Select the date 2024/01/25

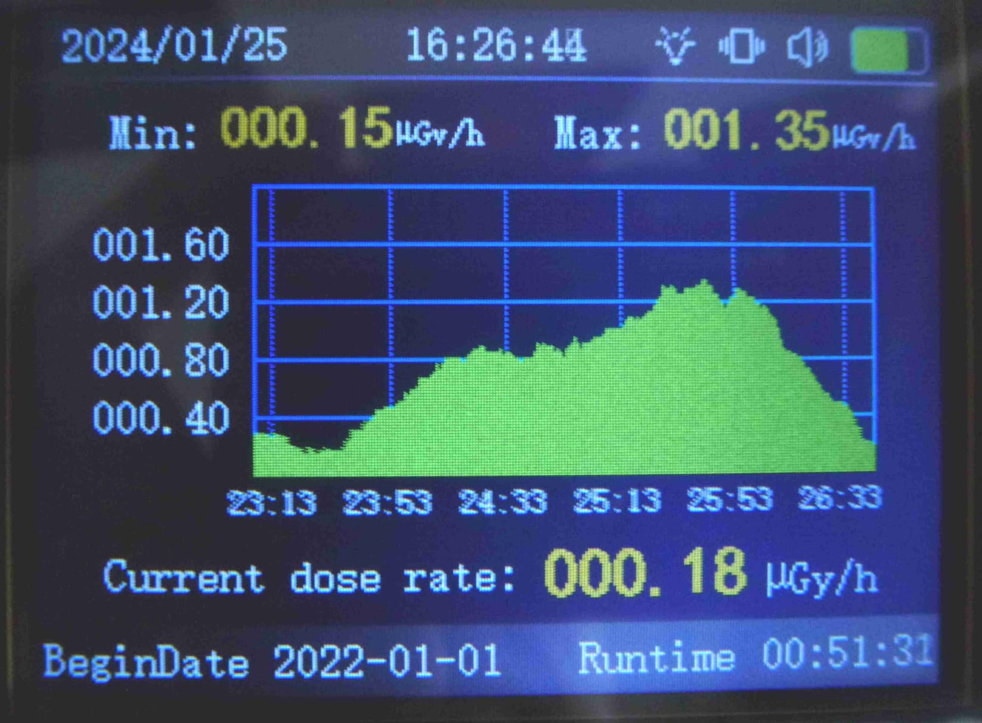click(x=174, y=45)
